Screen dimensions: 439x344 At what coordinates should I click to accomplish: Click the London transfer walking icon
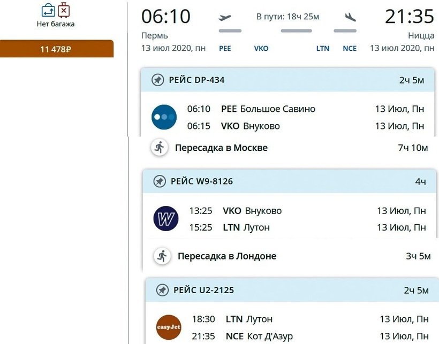(162, 256)
